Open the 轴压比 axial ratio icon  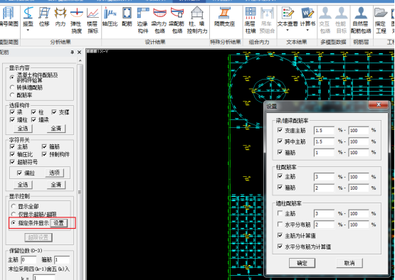pyautogui.click(x=110, y=17)
